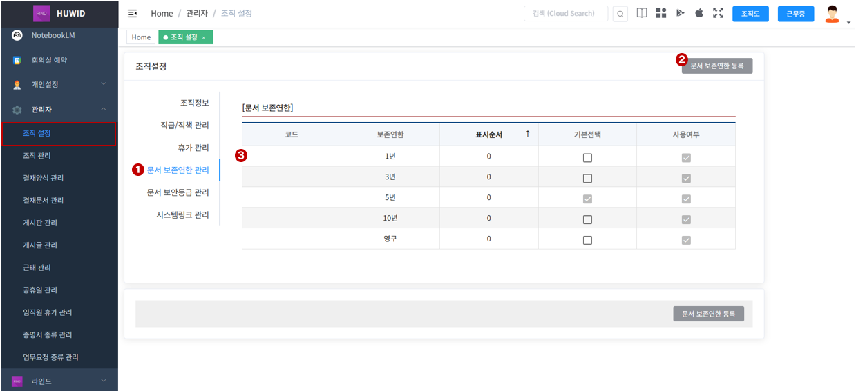Click the top 문서 보존연한 등록 button

(716, 66)
